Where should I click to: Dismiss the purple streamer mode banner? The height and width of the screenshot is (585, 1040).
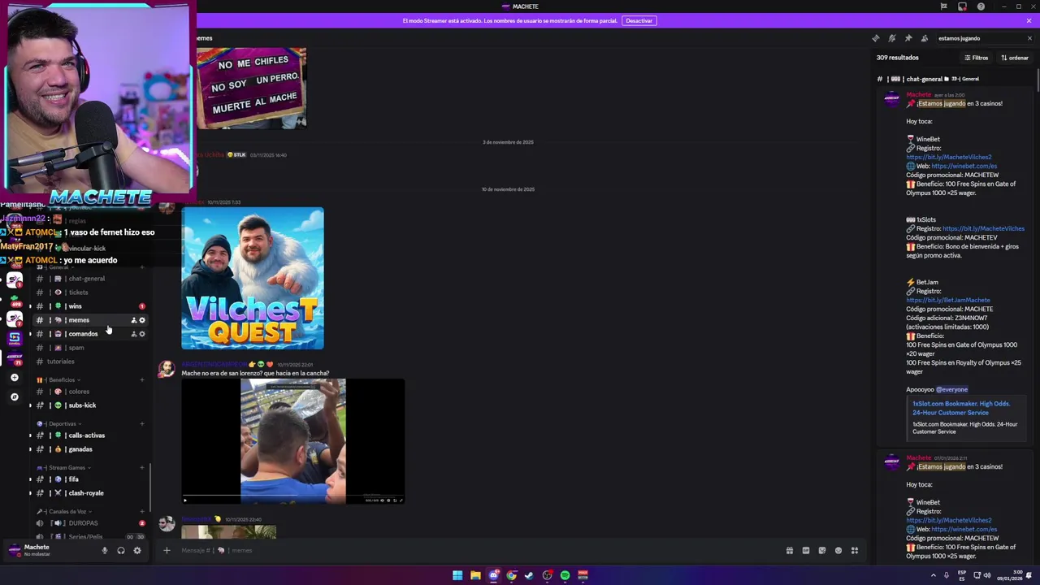(1029, 20)
